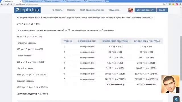Click не ограничено in level 1 row
Screen dimensions: 182x102
coord(87,46)
